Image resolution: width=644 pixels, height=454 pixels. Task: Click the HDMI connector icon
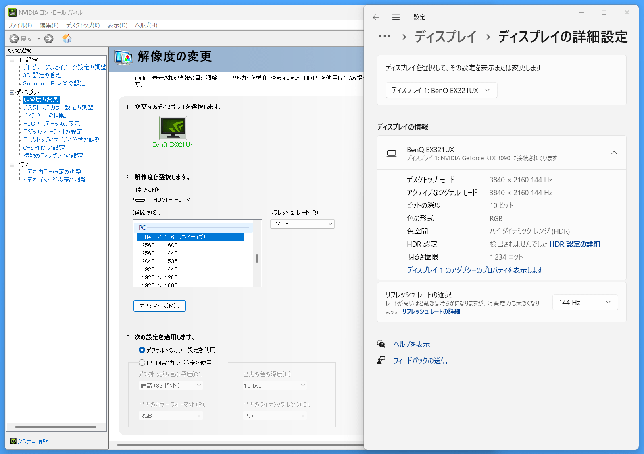140,200
